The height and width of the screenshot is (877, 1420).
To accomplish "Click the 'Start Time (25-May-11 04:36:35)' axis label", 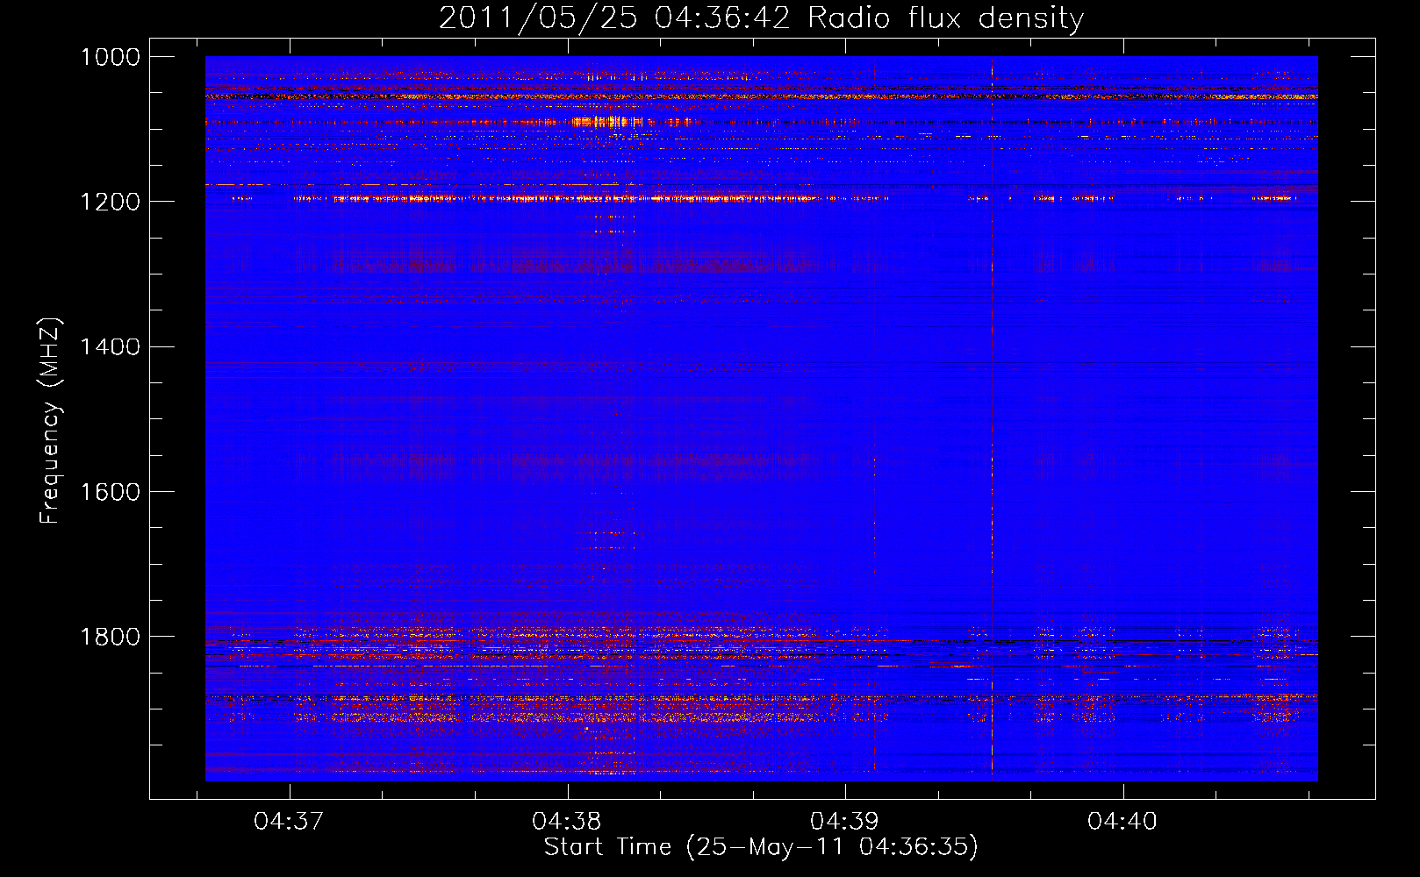I will point(761,847).
